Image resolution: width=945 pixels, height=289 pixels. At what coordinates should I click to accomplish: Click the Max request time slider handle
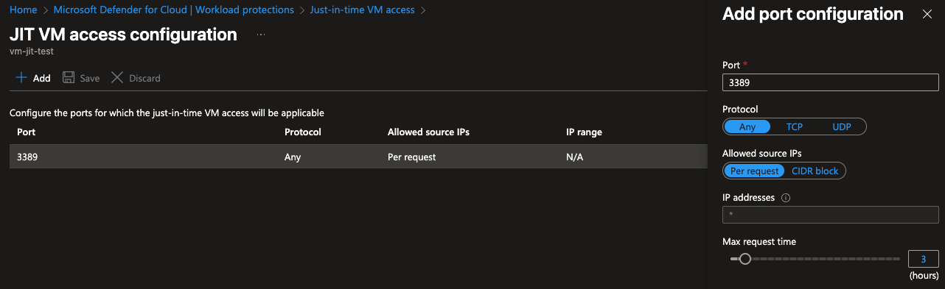click(x=745, y=259)
